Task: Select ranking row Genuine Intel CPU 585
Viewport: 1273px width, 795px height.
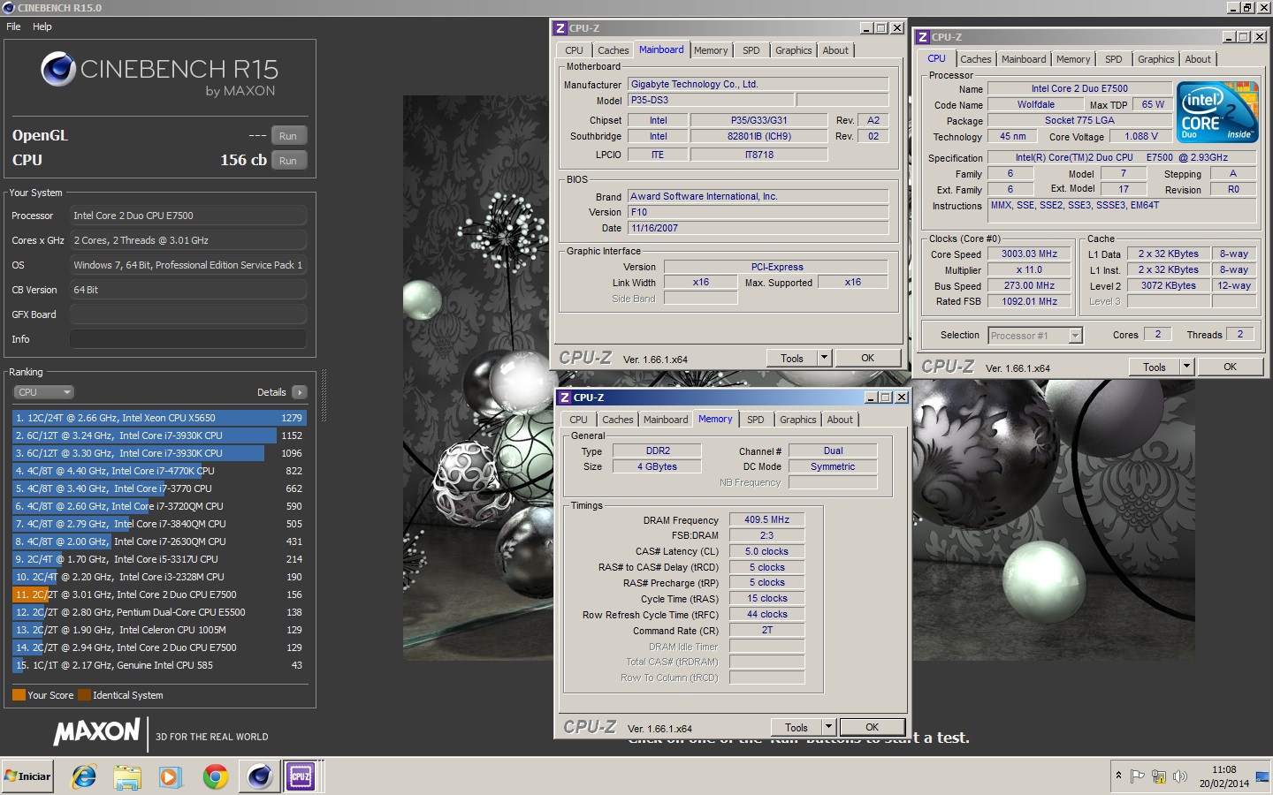Action: point(159,665)
